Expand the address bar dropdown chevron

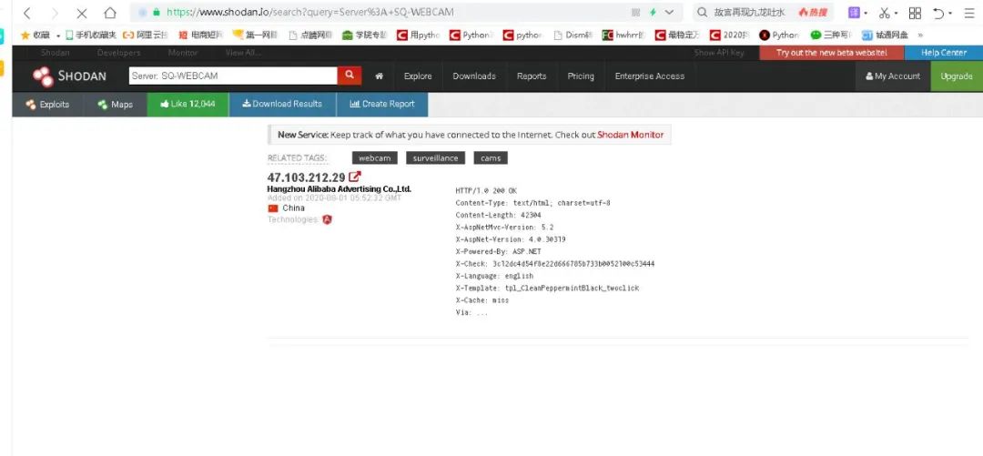tap(670, 12)
